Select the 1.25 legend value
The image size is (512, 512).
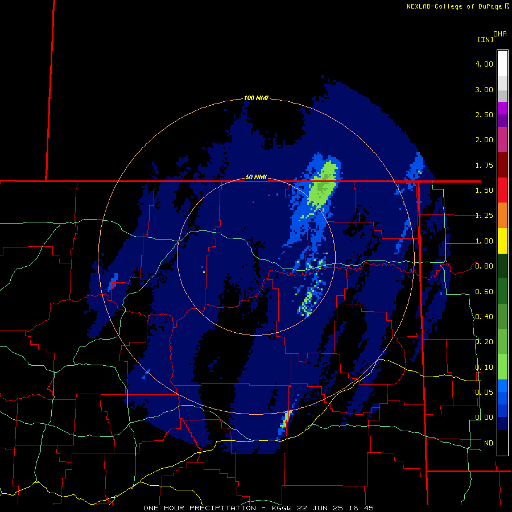(484, 216)
